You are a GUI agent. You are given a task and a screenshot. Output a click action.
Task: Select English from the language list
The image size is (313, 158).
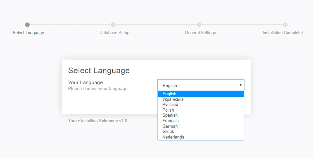[169, 94]
